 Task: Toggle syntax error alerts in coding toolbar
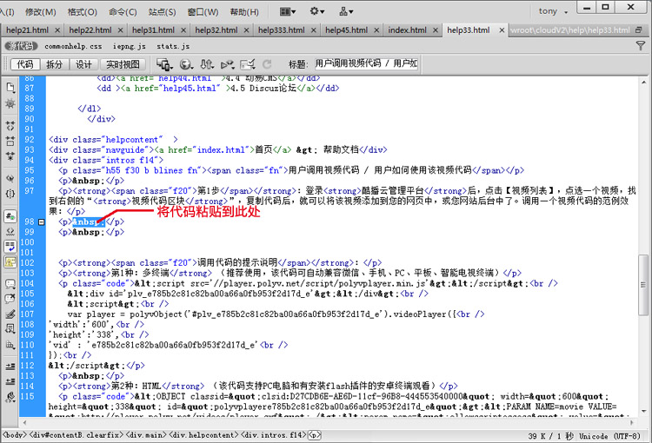coord(10,260)
